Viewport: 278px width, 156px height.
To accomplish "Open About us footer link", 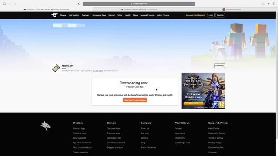I will (145, 128).
